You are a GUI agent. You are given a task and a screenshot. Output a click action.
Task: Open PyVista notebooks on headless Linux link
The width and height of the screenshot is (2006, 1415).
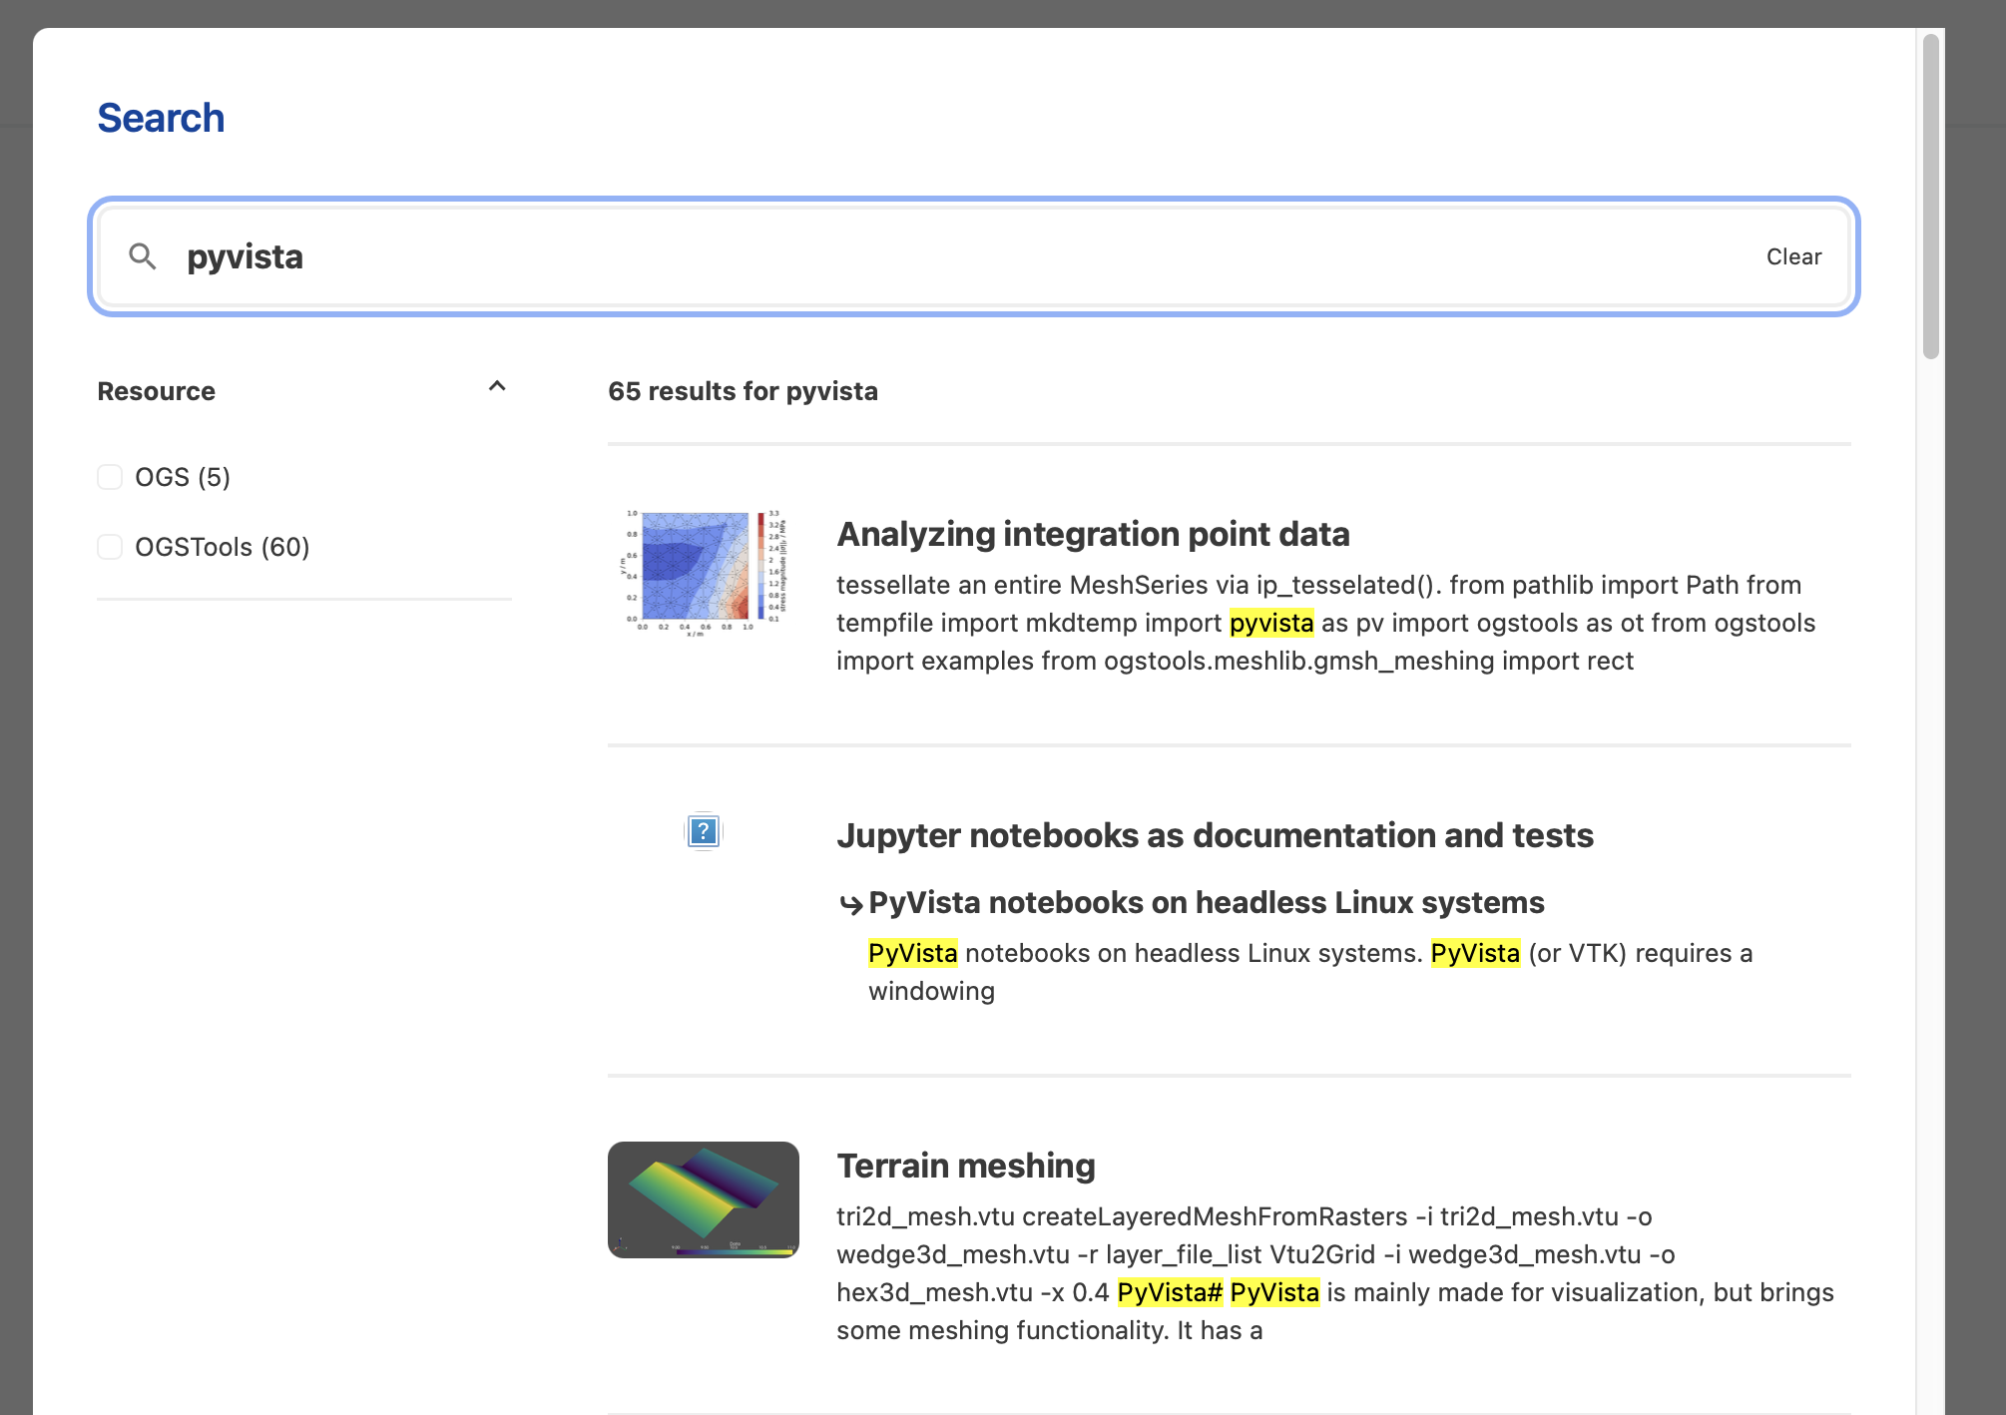point(1206,902)
